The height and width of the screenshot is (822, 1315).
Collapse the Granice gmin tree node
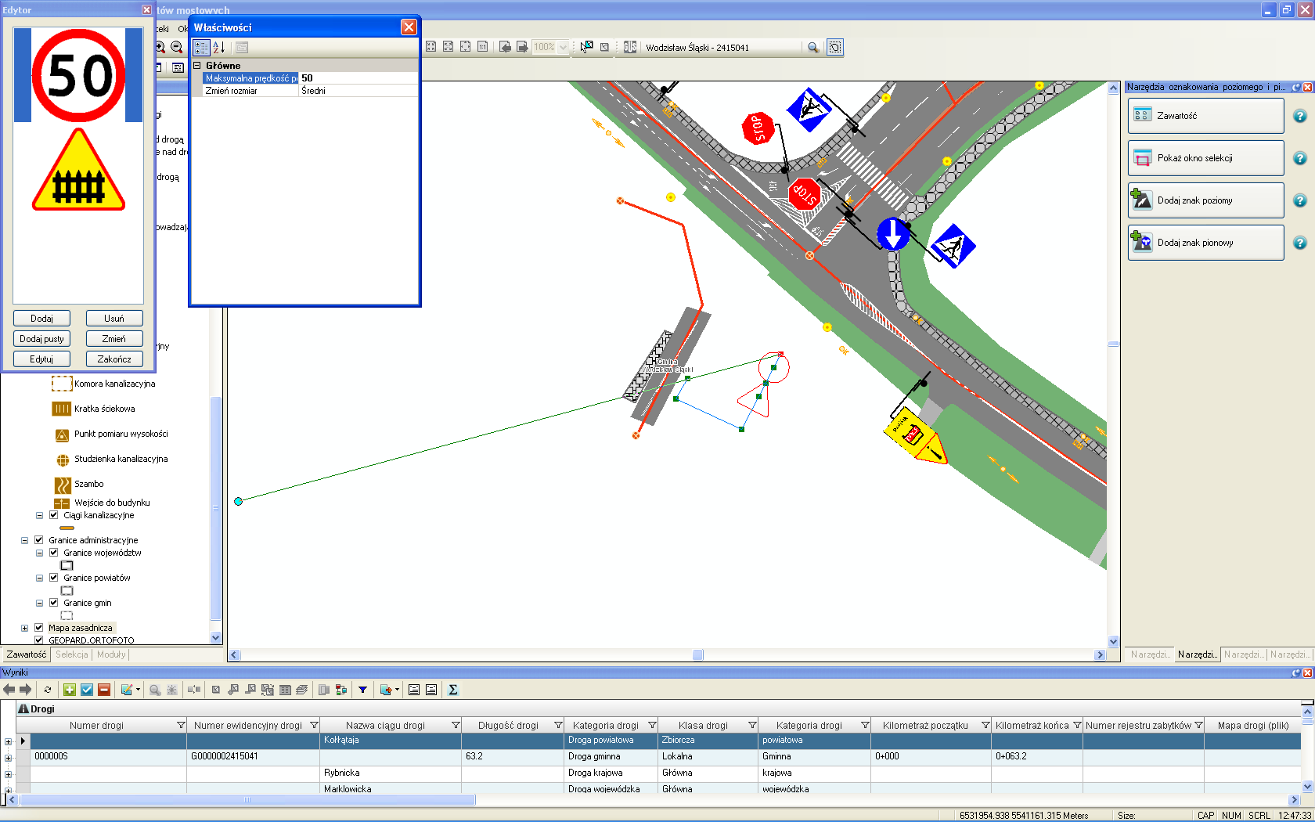[x=39, y=603]
